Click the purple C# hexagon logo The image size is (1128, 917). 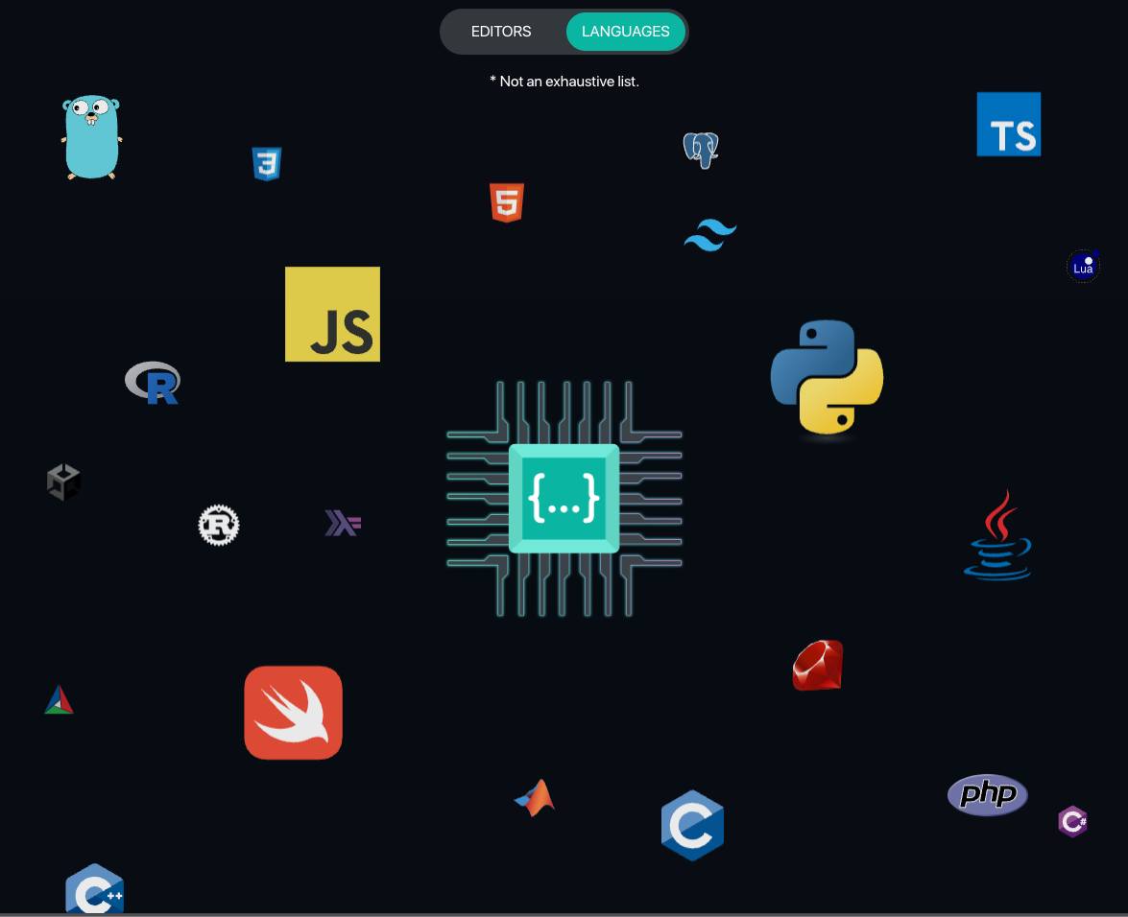[x=1072, y=821]
